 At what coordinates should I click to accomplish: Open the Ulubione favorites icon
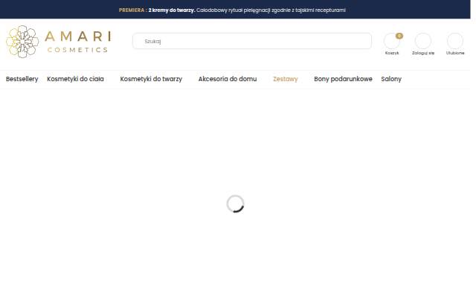[x=455, y=41]
